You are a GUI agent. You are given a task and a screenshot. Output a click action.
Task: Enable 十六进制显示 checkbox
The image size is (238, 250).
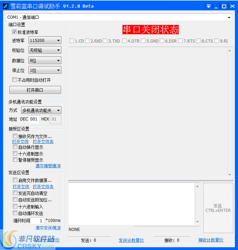point(15,153)
